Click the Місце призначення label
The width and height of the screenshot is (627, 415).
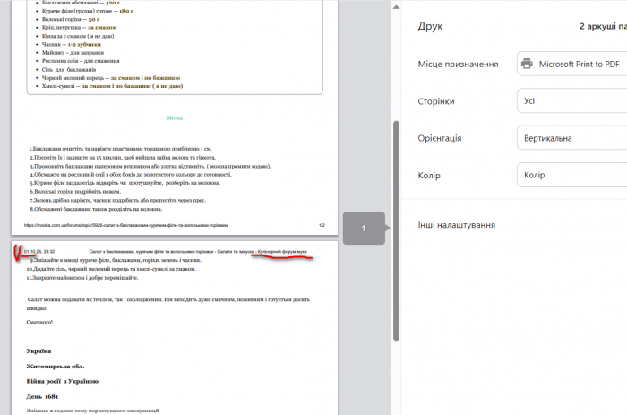click(x=458, y=64)
